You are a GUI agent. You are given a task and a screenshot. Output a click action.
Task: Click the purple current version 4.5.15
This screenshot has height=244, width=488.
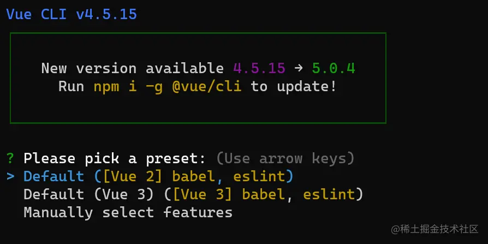tap(259, 68)
